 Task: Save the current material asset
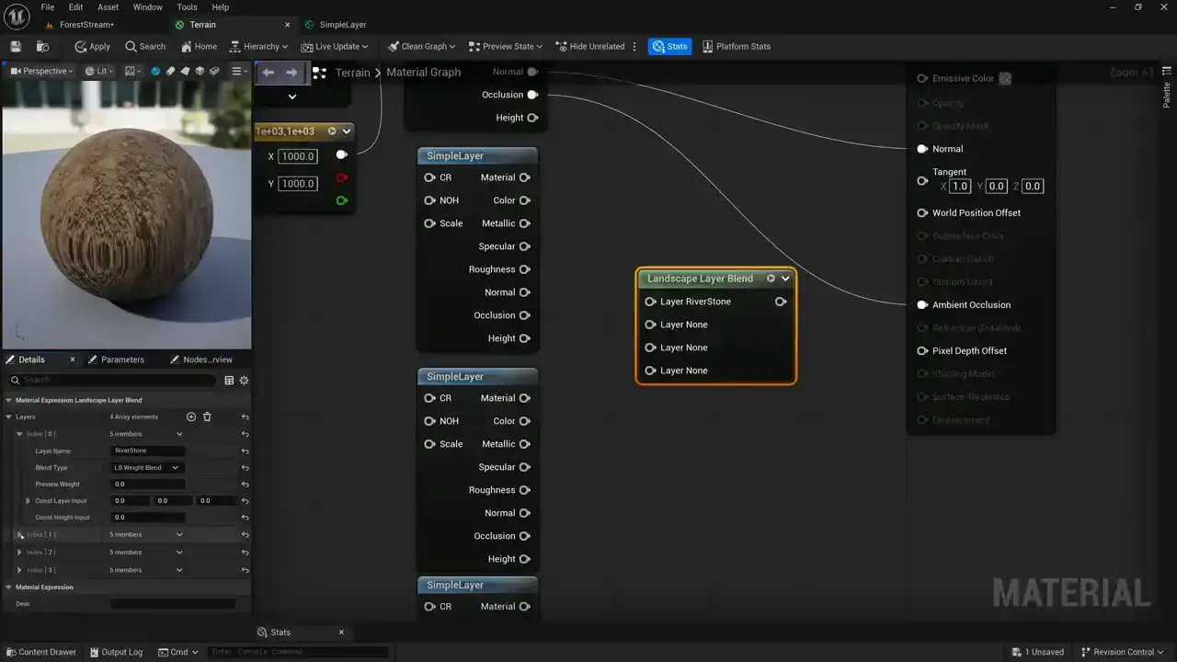point(16,47)
